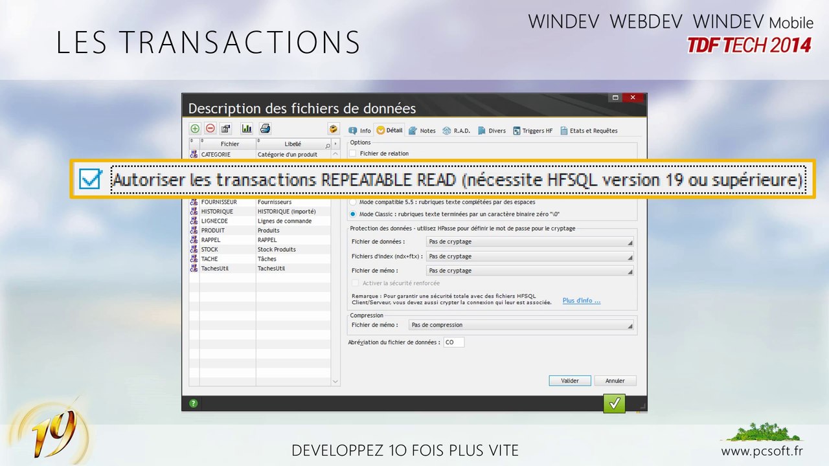Click the HF icon beside CATEGORIE
The image size is (829, 466).
coord(194,155)
